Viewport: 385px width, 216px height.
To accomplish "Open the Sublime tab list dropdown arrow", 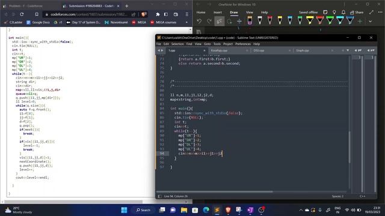I will 348,50.
